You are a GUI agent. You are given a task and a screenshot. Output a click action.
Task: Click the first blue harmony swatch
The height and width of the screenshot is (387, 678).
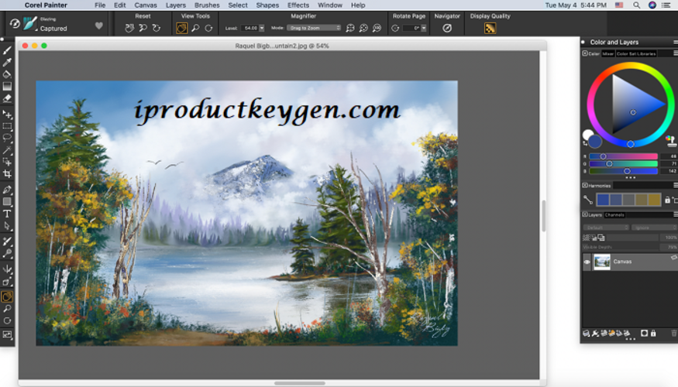click(603, 200)
